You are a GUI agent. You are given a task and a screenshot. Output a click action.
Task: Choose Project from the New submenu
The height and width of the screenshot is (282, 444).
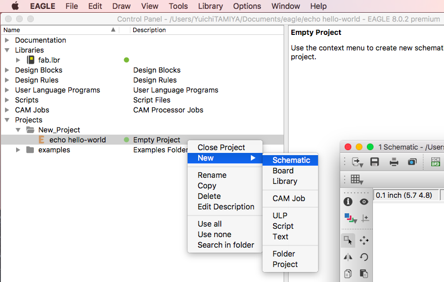[290, 264]
